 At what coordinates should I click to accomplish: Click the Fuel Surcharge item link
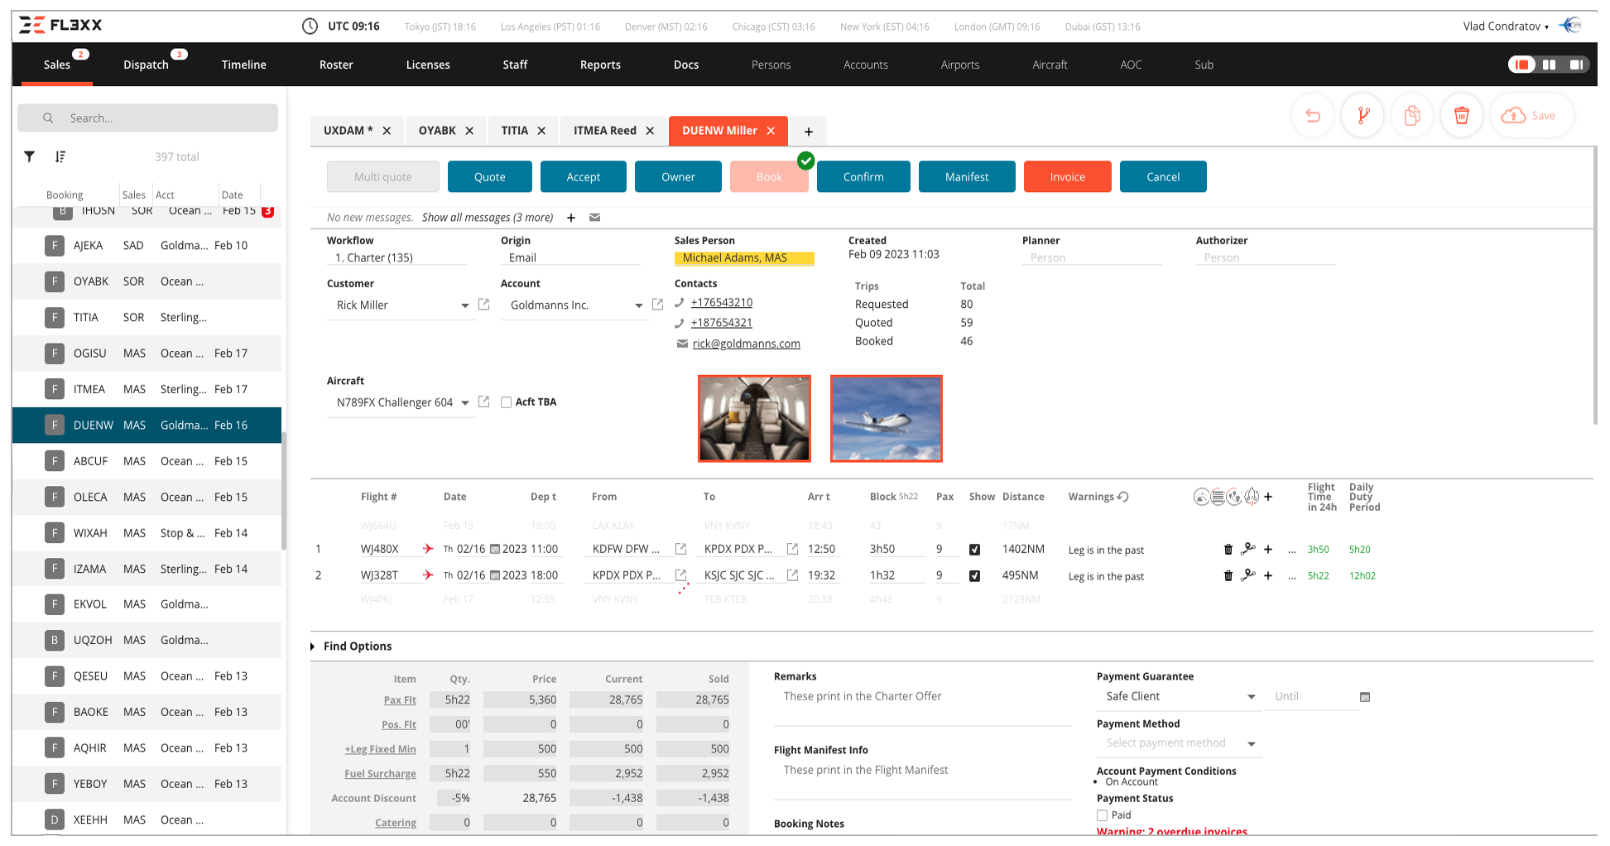[380, 774]
